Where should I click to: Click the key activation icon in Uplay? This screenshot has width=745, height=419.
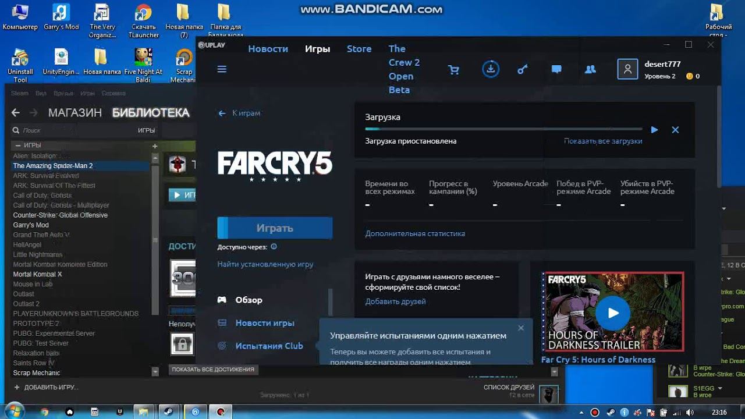[523, 70]
